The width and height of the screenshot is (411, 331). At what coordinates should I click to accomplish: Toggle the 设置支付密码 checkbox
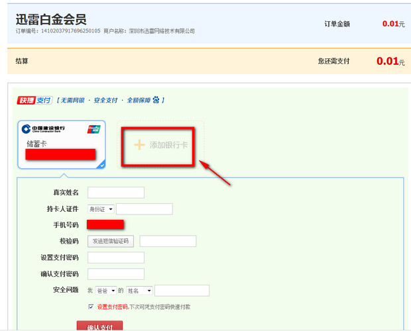(x=91, y=307)
